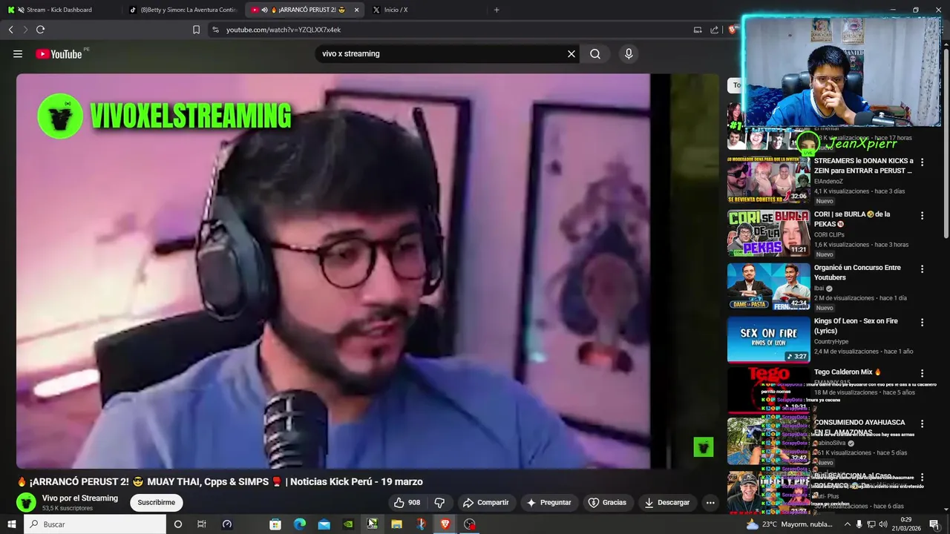
Task: Open Task View on the taskbar
Action: tap(201, 524)
